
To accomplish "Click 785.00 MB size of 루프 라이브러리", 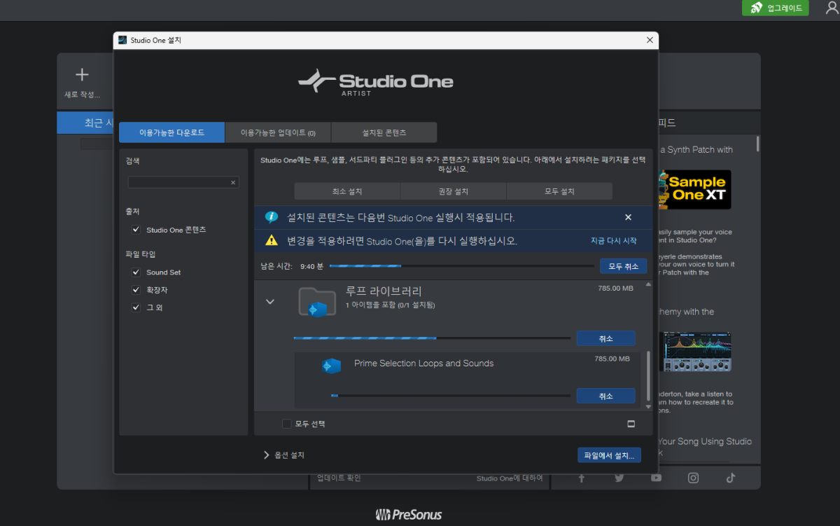I will [x=615, y=289].
